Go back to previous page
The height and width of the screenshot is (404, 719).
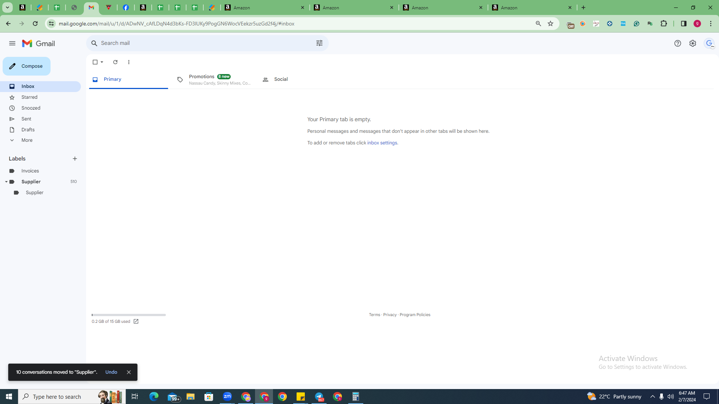point(8,24)
